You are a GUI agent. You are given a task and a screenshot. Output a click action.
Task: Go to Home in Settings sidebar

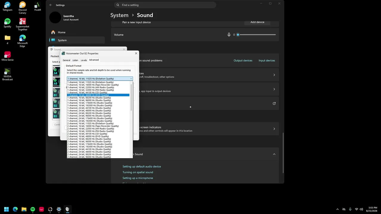77,32
